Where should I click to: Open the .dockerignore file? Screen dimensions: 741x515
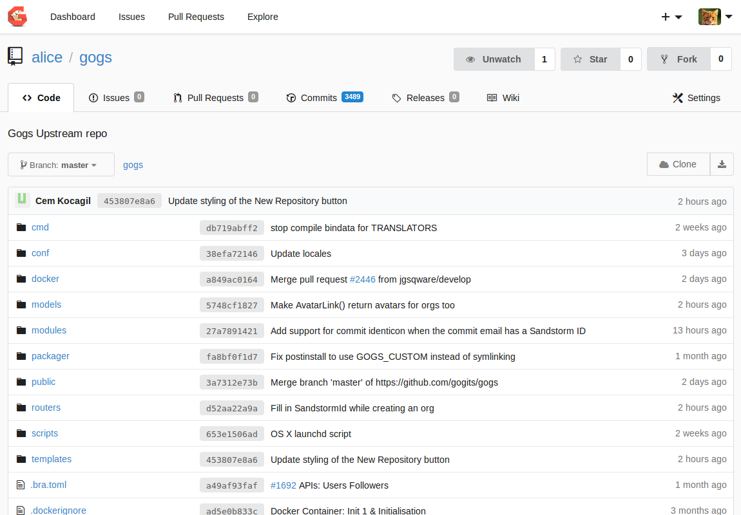(x=59, y=510)
